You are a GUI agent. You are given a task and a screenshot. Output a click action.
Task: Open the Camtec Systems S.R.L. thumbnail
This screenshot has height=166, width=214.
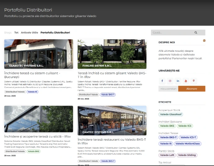(x=112, y=120)
